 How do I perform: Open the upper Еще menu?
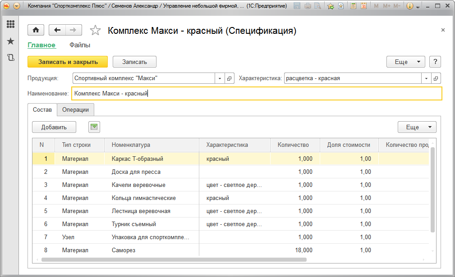tap(405, 62)
